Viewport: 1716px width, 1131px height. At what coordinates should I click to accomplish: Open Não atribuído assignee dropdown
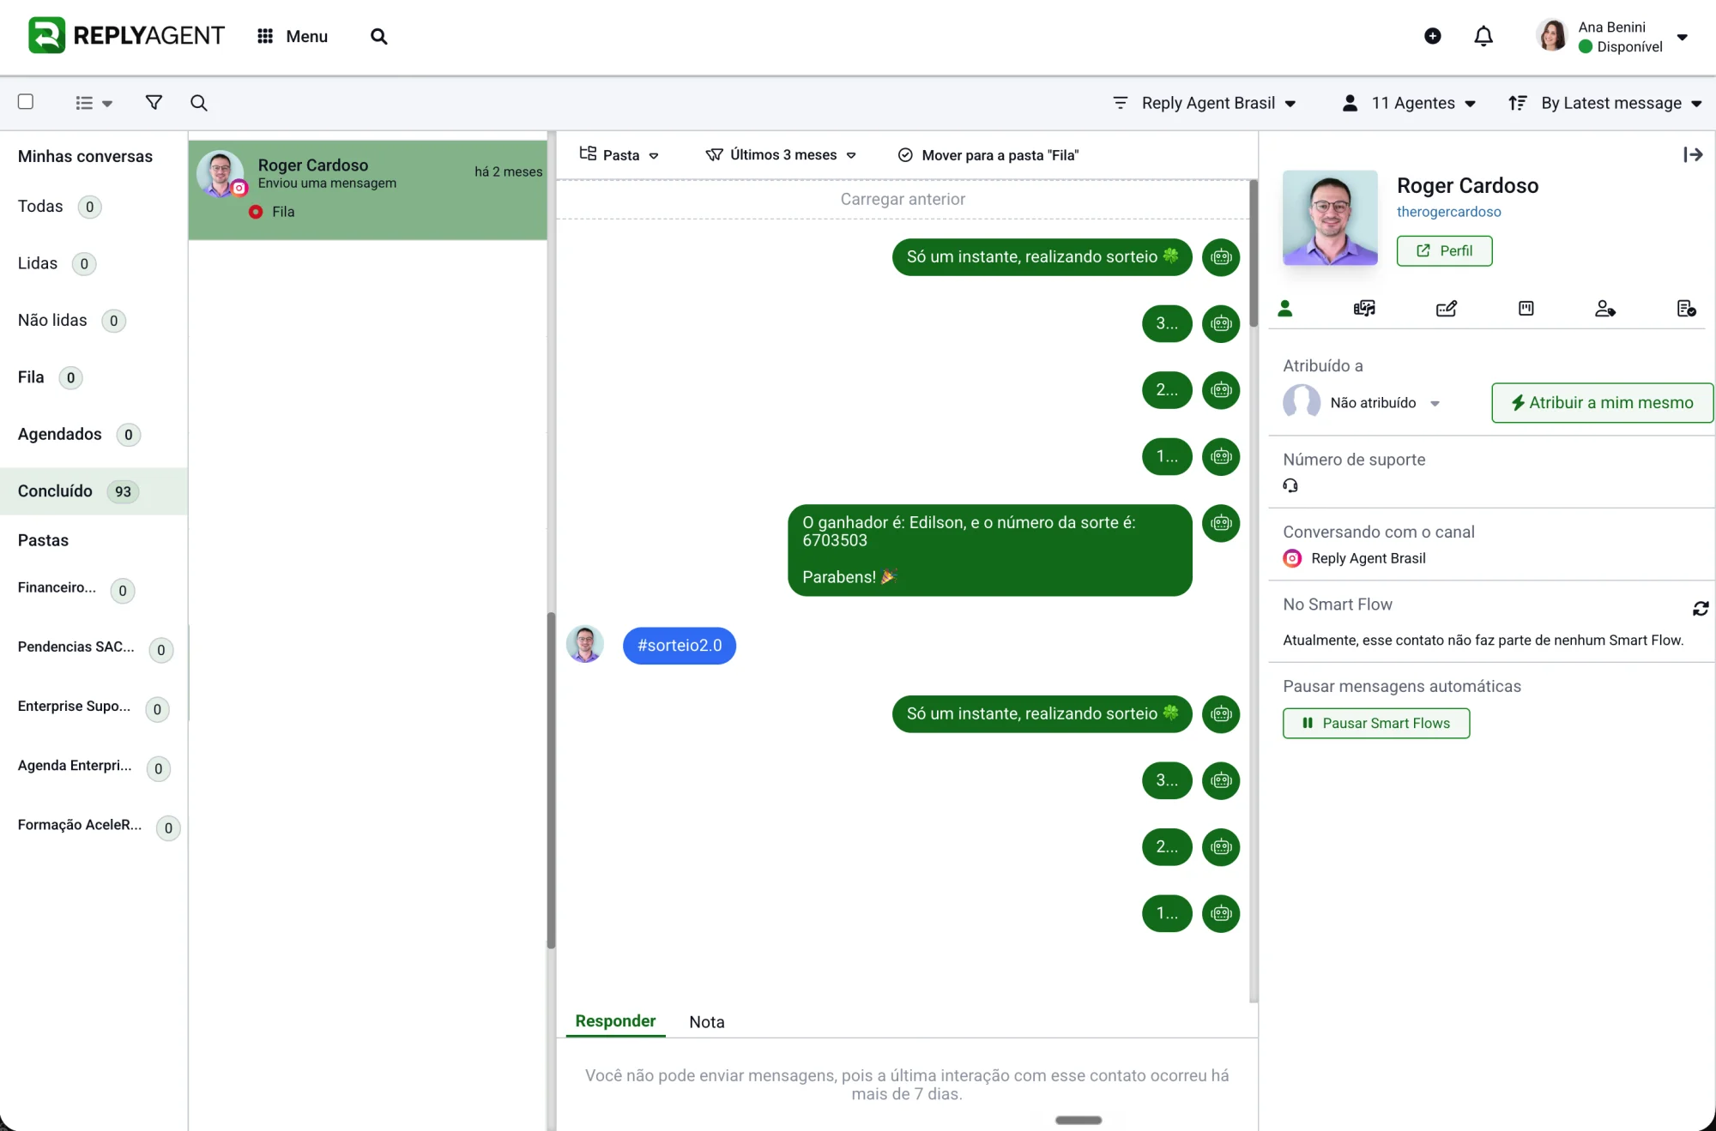(x=1363, y=402)
